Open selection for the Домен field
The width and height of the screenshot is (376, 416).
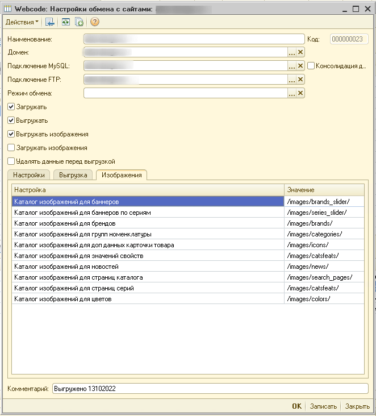(292, 52)
